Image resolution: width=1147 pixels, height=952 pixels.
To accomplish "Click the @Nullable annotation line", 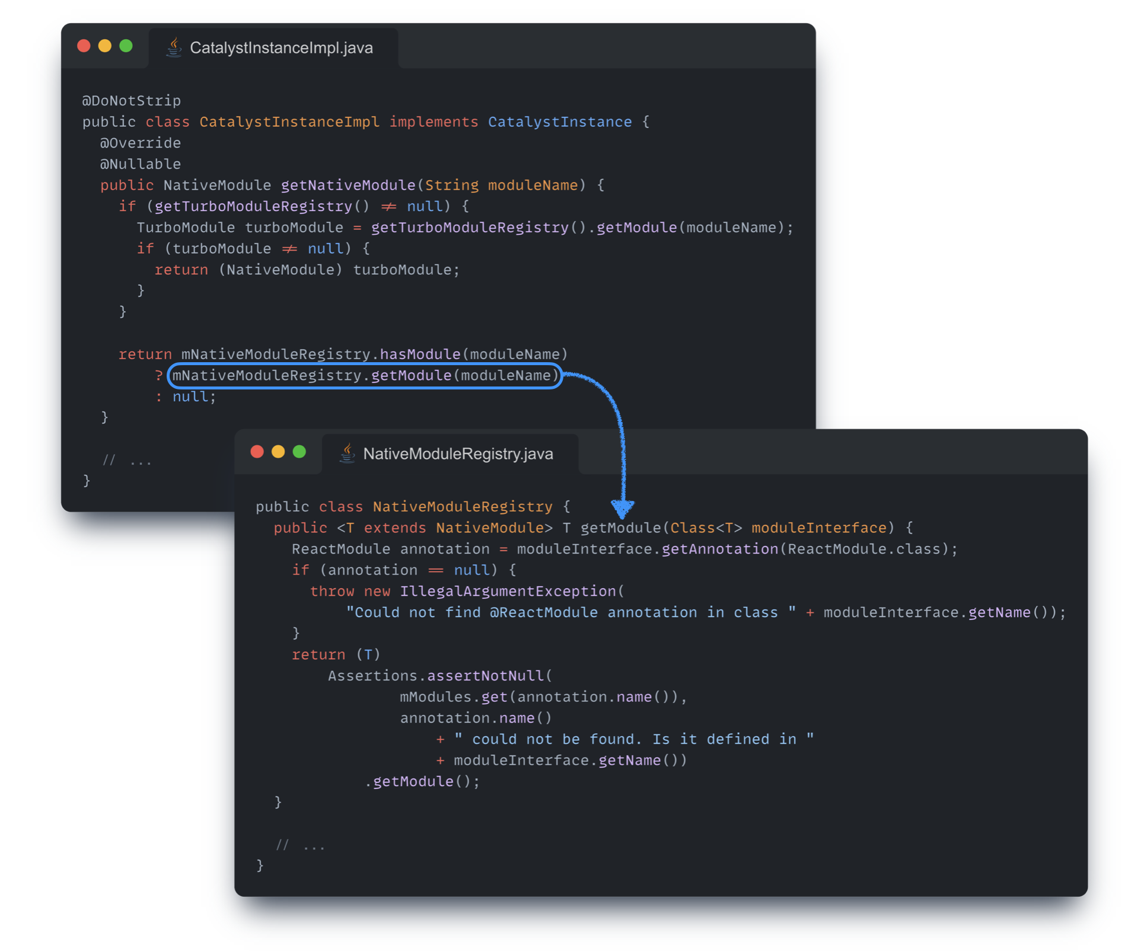I will click(140, 164).
